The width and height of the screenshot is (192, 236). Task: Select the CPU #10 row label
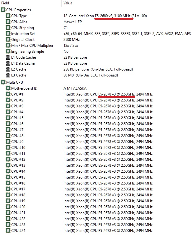click(18, 147)
